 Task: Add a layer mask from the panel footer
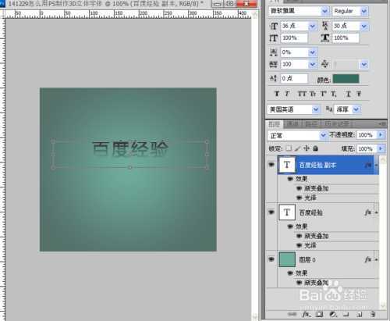[x=319, y=314]
